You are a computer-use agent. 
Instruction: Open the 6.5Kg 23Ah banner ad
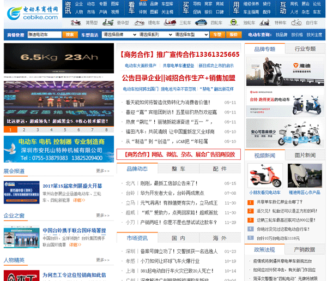pyautogui.click(x=59, y=58)
